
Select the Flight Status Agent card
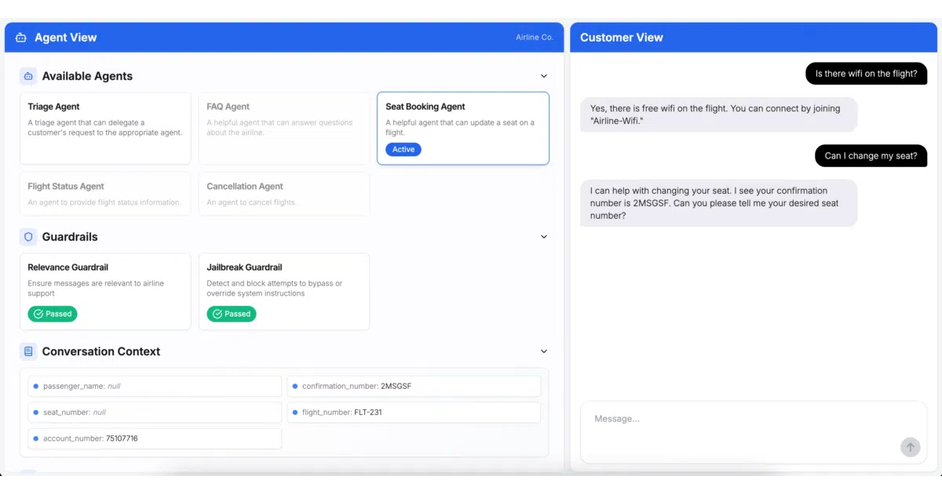pos(105,194)
